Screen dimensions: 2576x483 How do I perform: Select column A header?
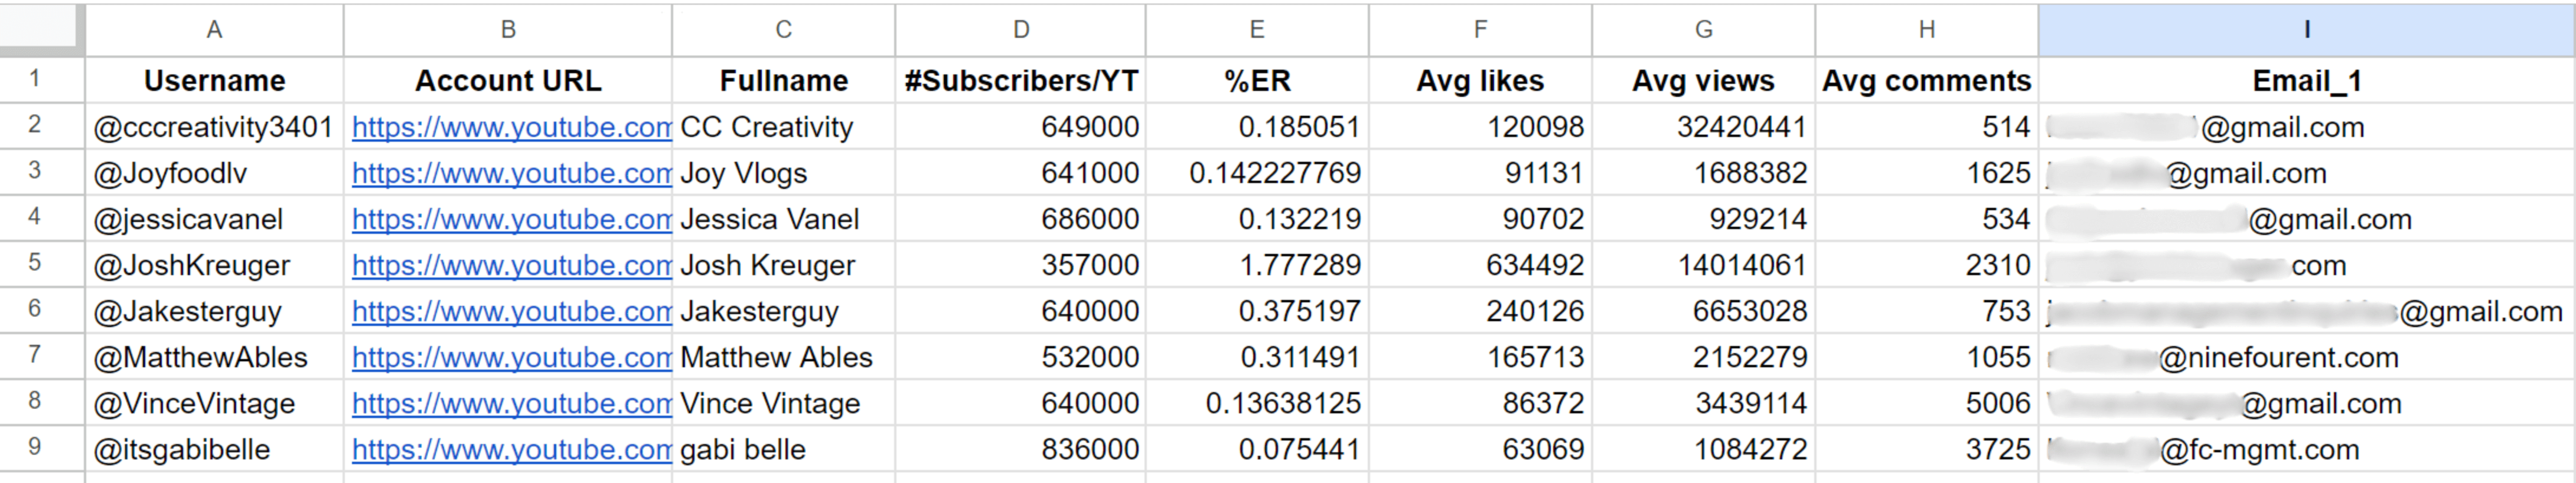[214, 30]
